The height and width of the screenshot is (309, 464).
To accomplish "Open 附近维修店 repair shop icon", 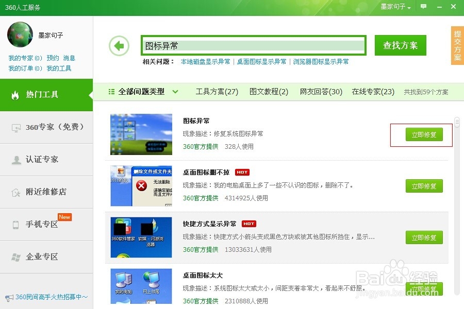I will point(15,192).
